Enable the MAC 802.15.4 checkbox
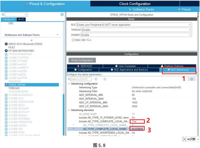The width and height of the screenshot is (200, 148). [x=73, y=40]
